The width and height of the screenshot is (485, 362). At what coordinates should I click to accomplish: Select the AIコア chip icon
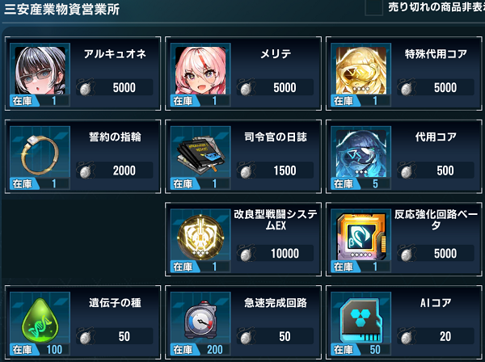pos(361,320)
